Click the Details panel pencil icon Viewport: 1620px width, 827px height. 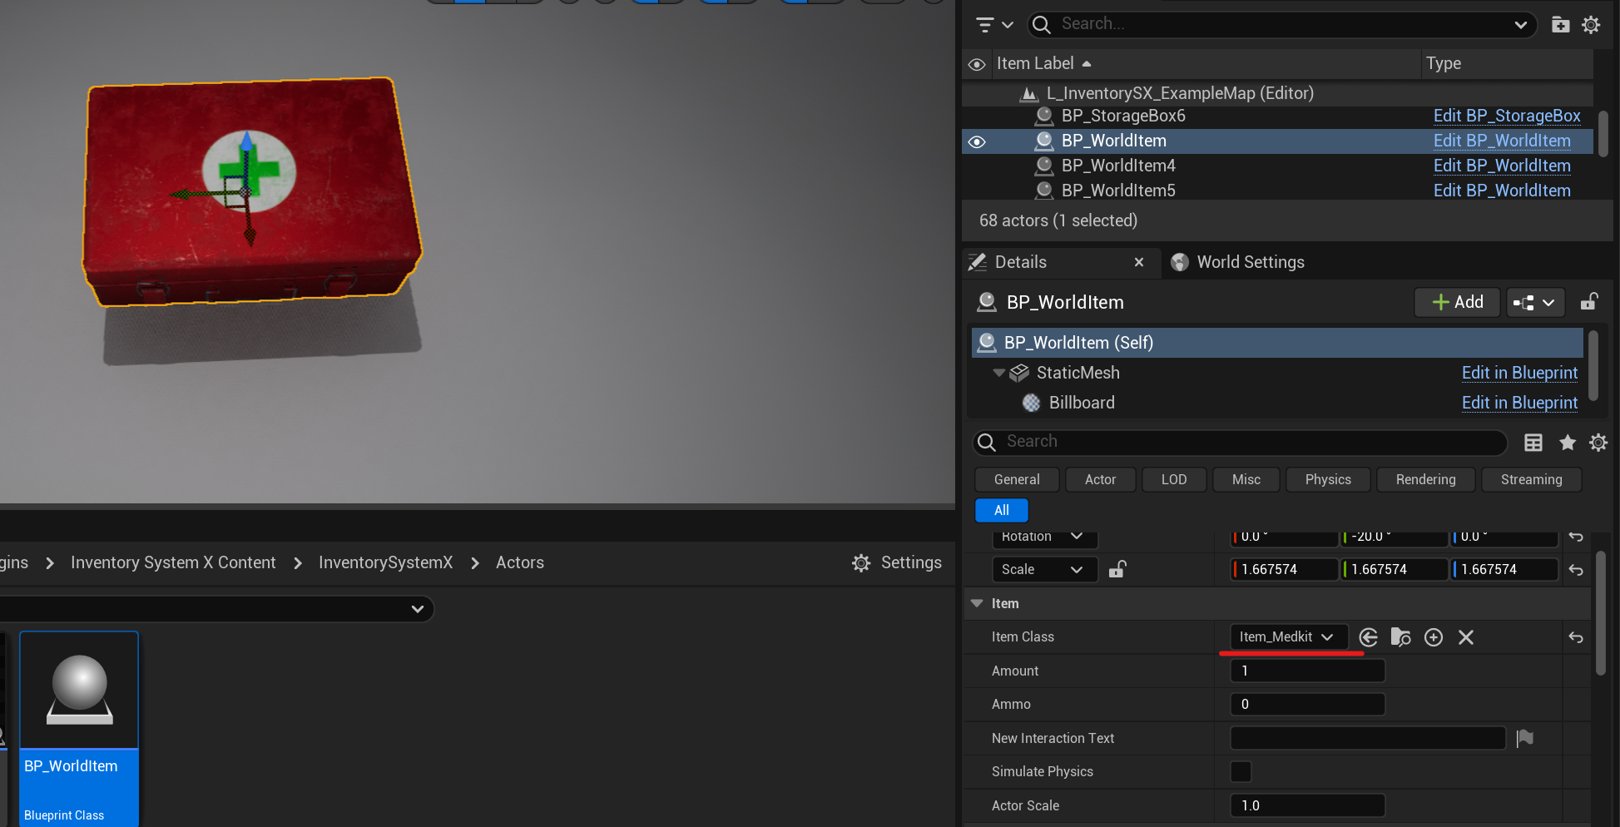point(978,262)
